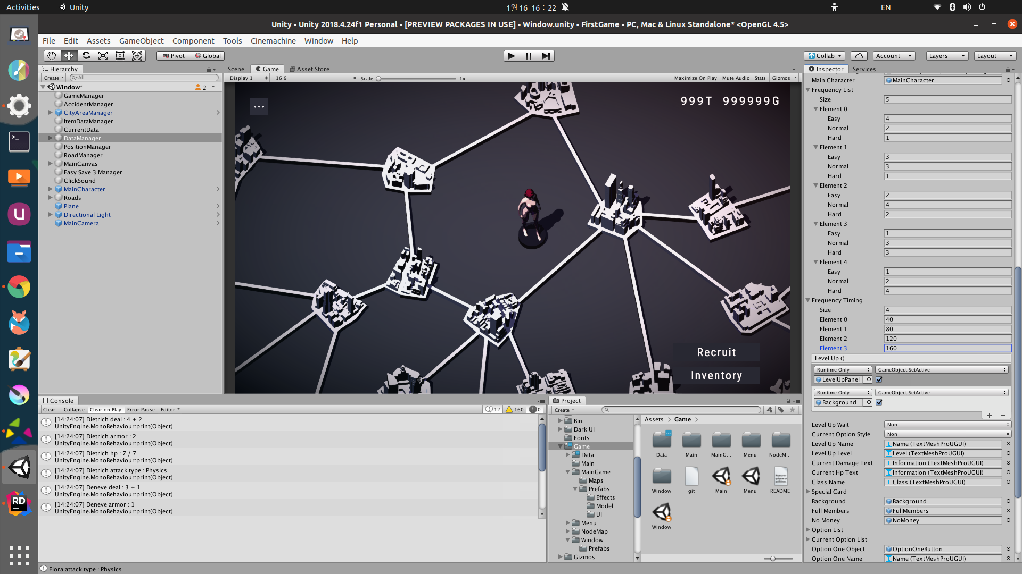Toggle Stats overlay in Game view
This screenshot has width=1022, height=574.
[760, 78]
